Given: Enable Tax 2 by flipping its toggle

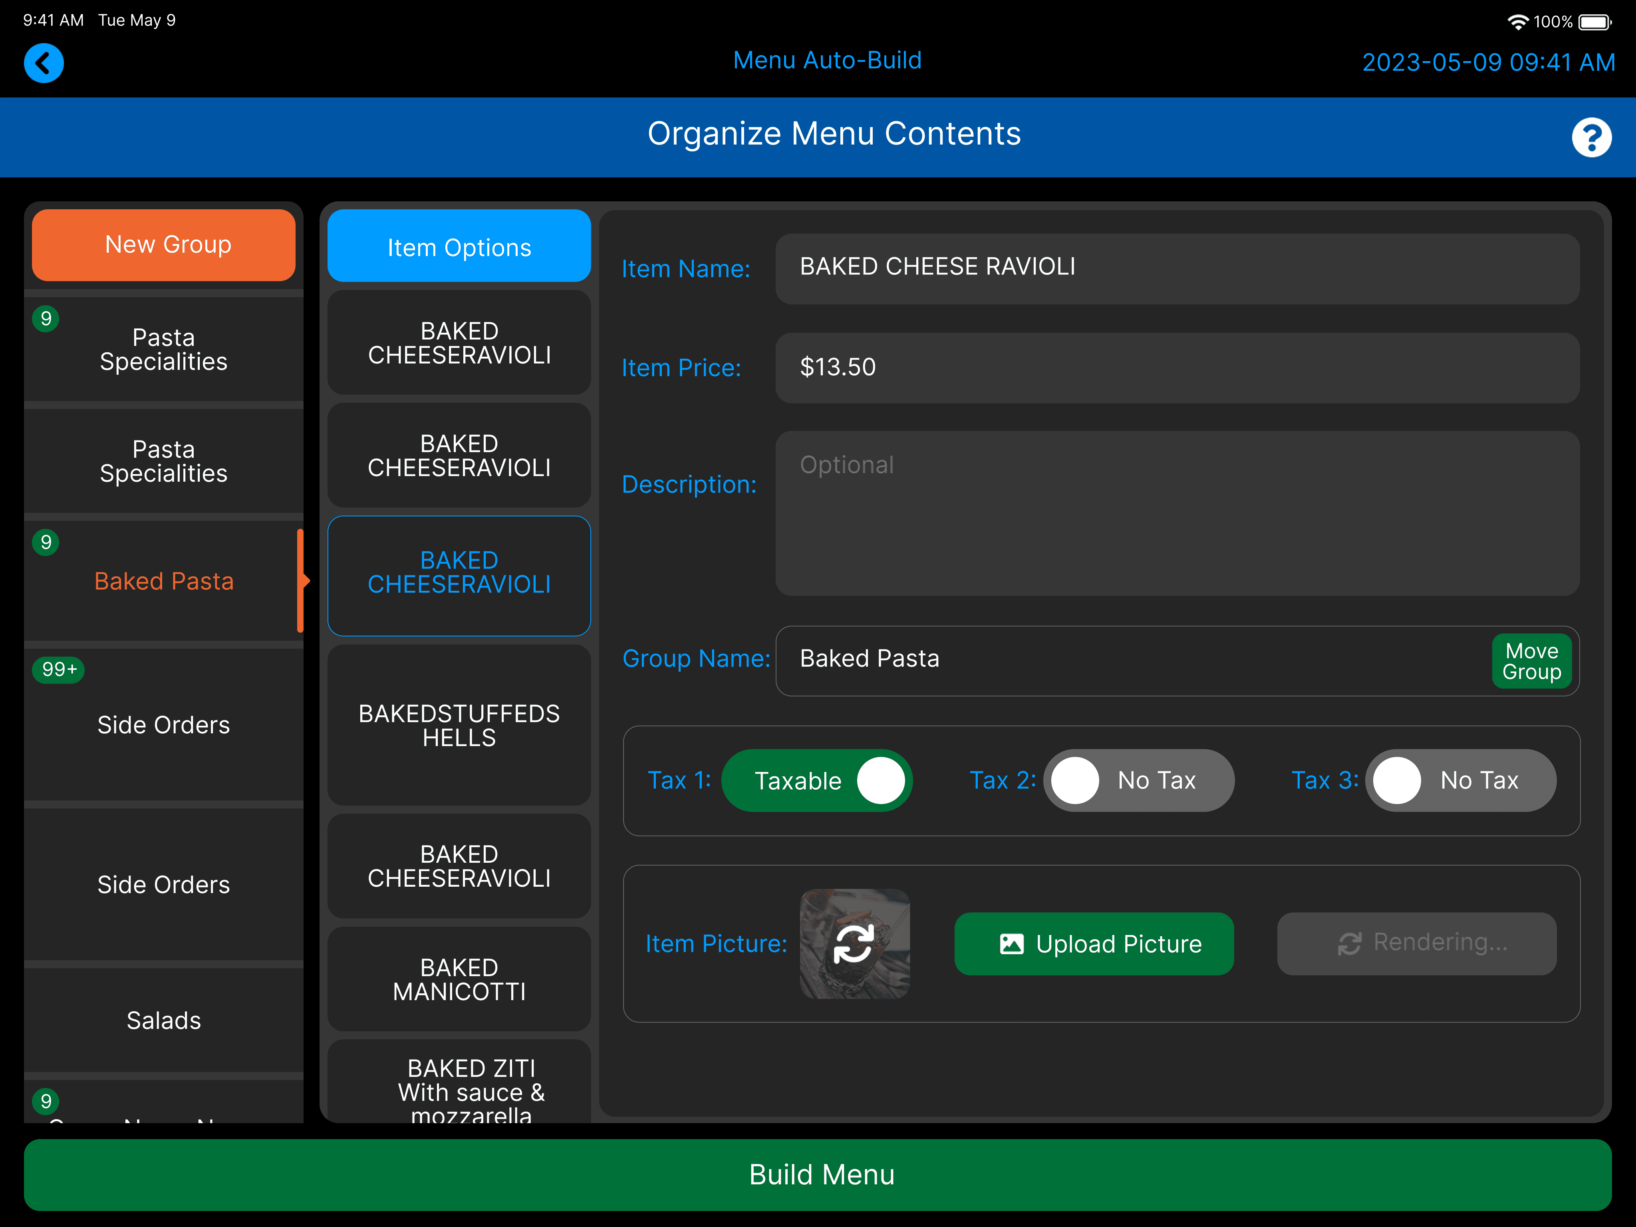Looking at the screenshot, I should click(1138, 780).
